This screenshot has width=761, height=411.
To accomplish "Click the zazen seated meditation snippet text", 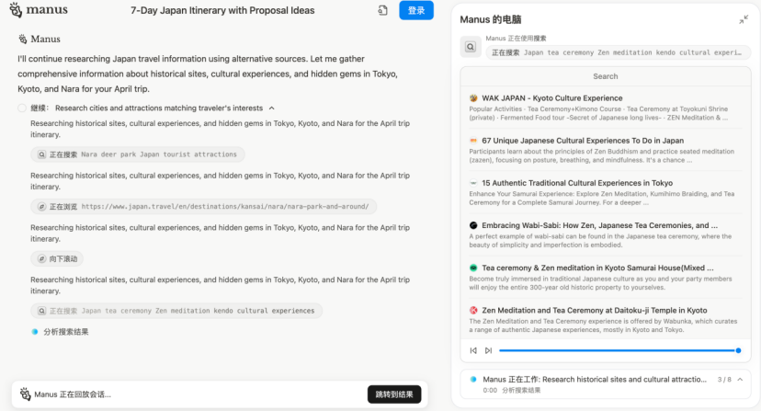I will [601, 156].
